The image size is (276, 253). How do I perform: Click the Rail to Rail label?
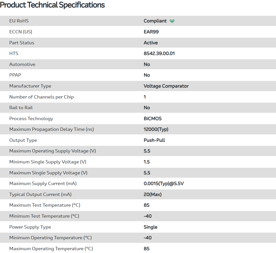(21, 108)
